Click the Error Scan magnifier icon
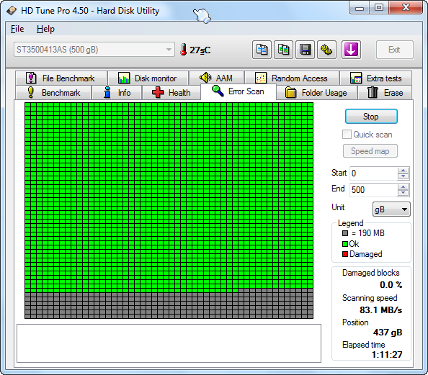 pyautogui.click(x=218, y=91)
